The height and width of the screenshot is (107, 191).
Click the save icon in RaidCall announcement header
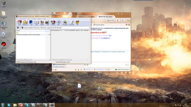pos(129,25)
